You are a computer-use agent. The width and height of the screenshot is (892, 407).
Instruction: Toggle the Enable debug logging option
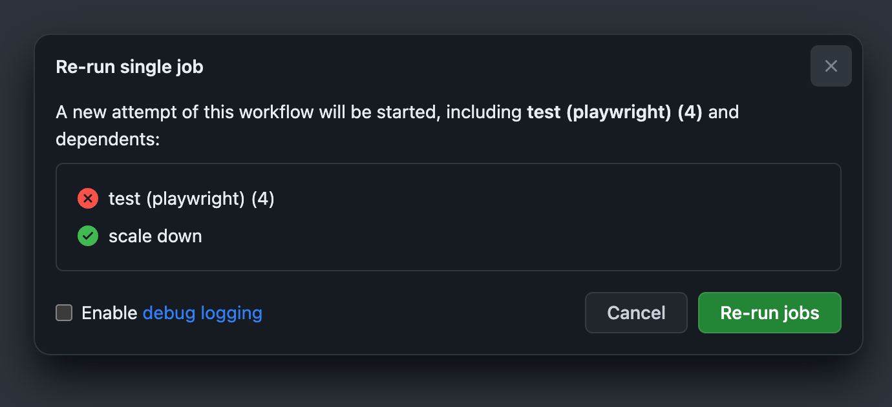tap(63, 313)
